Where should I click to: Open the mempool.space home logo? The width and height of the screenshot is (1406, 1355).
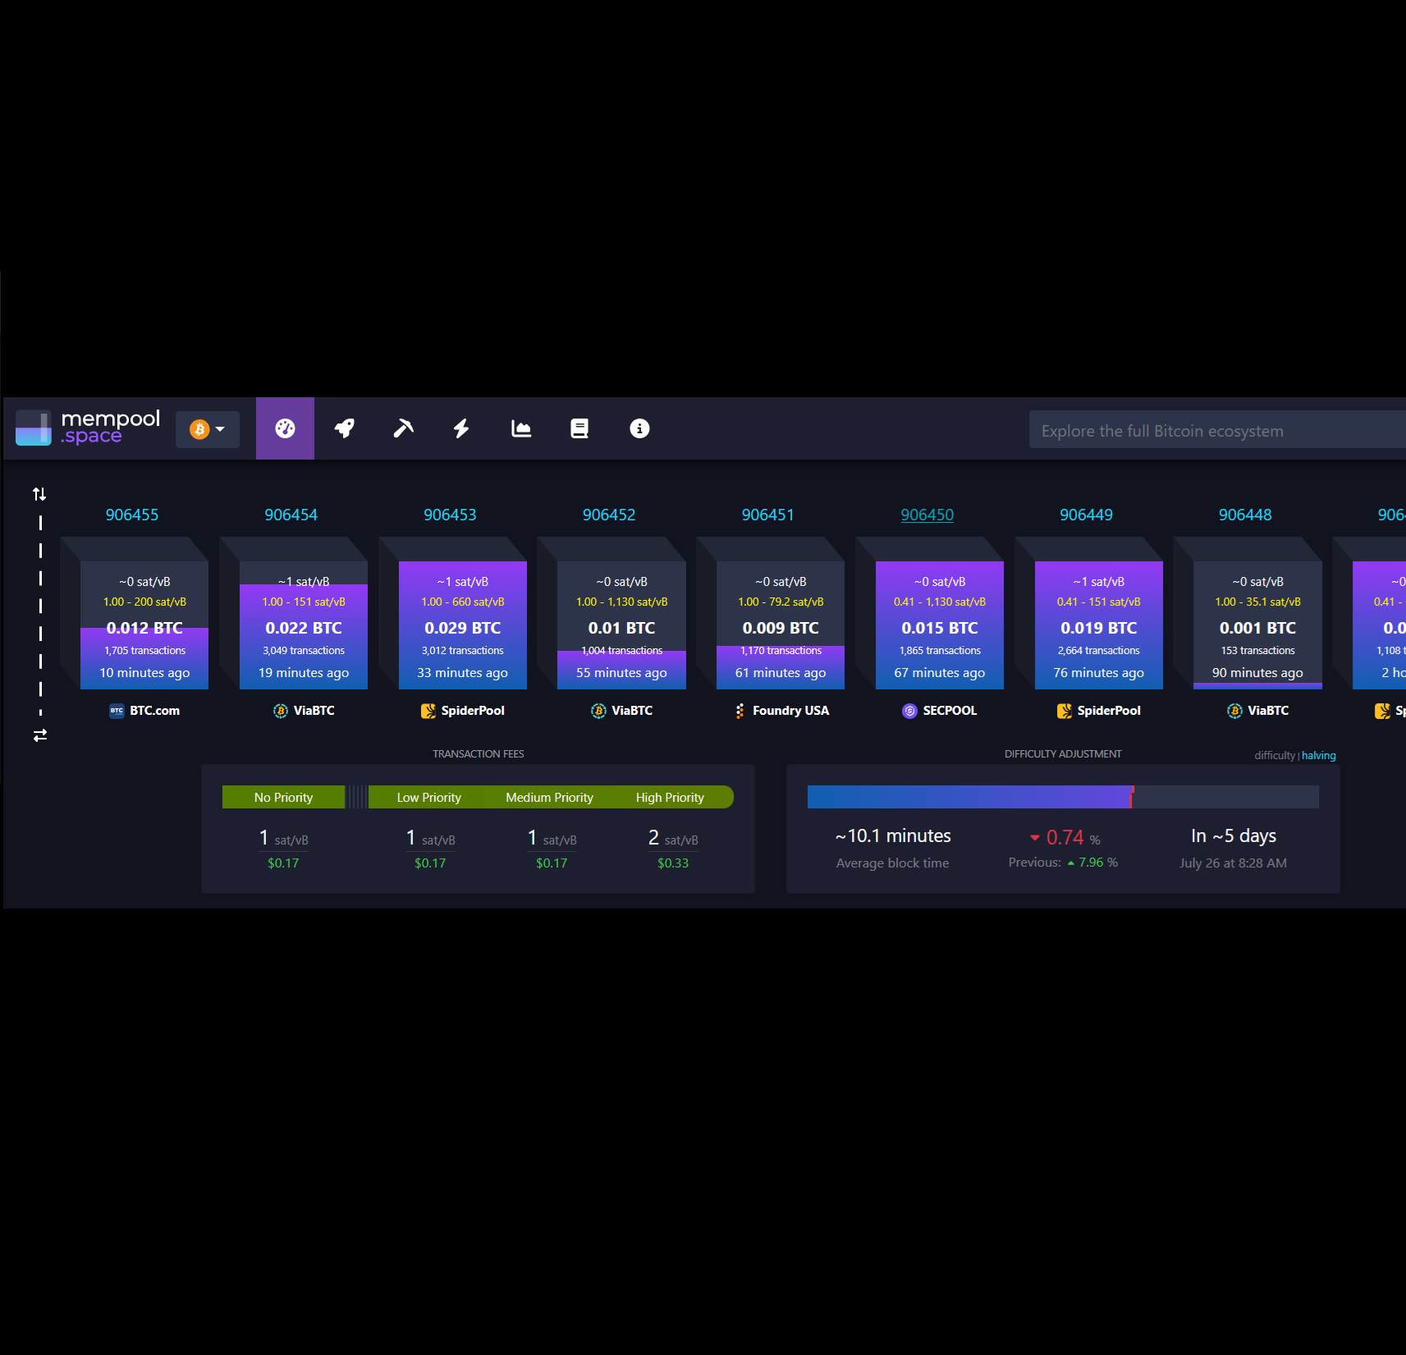click(x=88, y=428)
